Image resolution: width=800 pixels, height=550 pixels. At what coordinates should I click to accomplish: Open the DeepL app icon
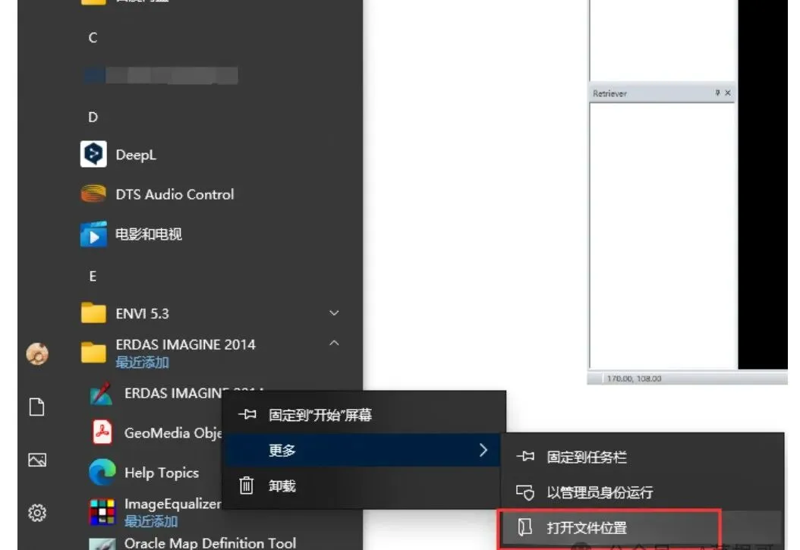point(93,154)
